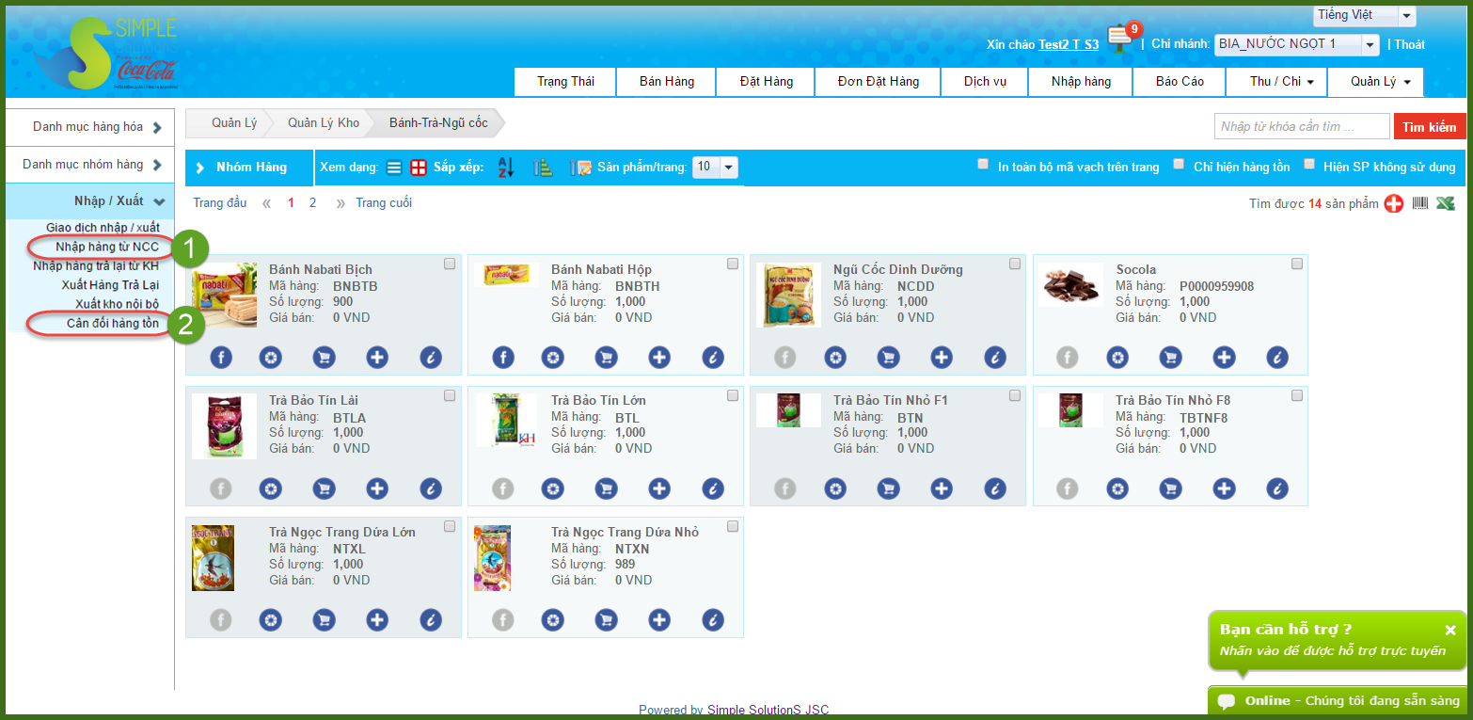Click the info icon on Socola card
This screenshot has width=1473, height=720.
[x=1277, y=357]
